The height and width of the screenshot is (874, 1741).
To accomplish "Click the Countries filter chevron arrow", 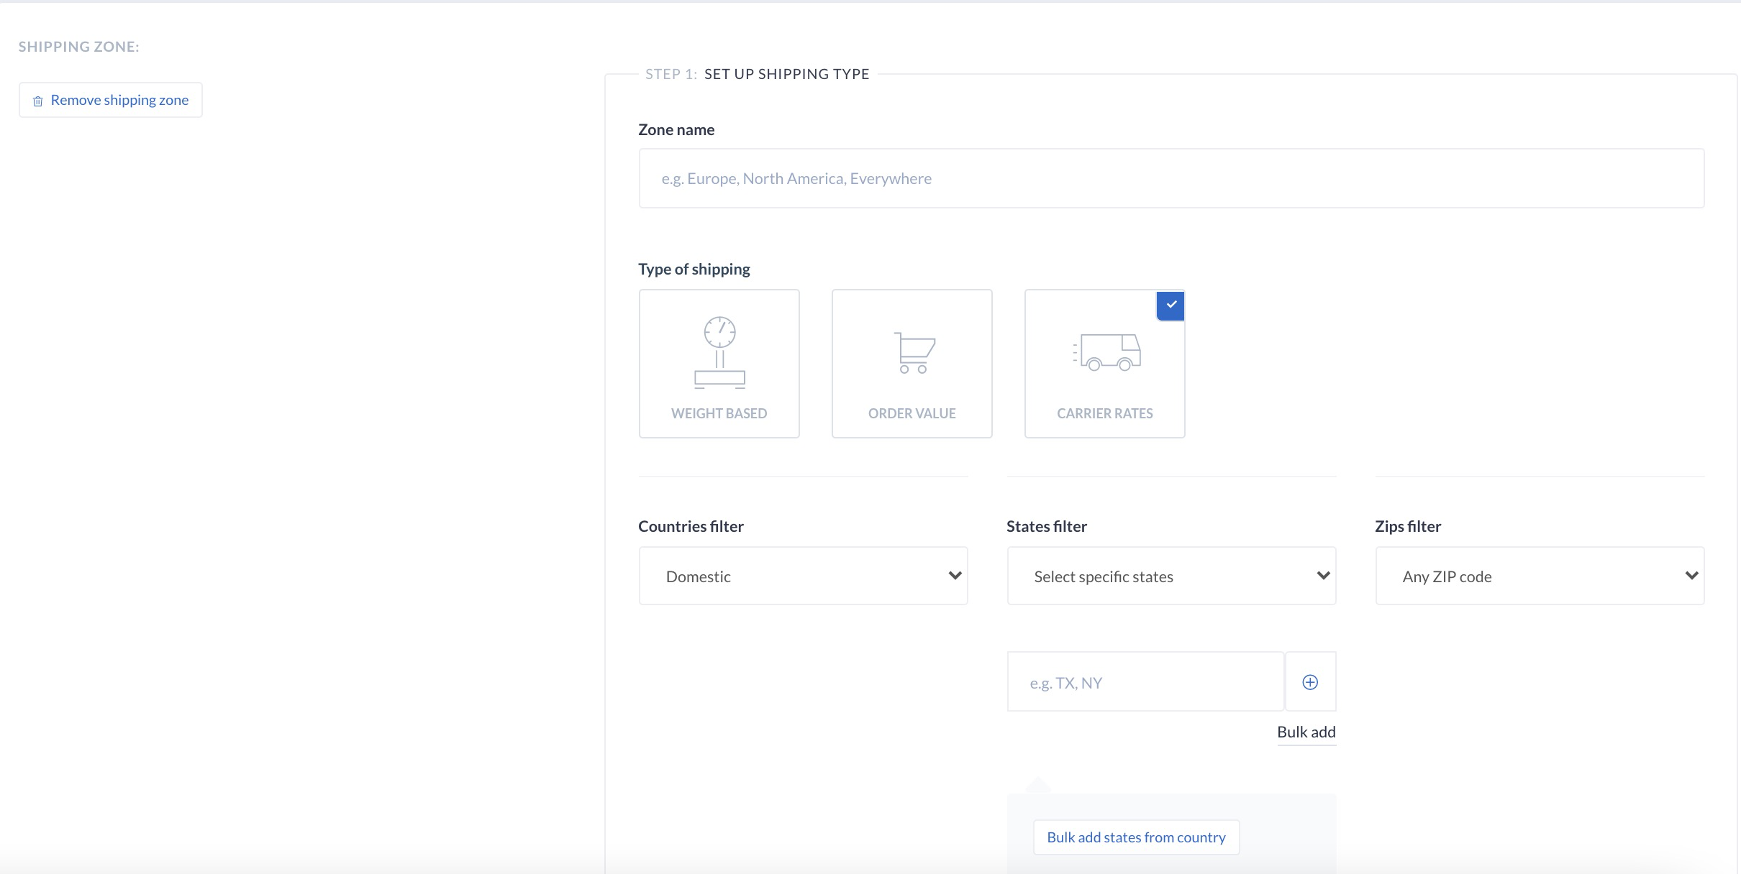I will click(x=955, y=576).
